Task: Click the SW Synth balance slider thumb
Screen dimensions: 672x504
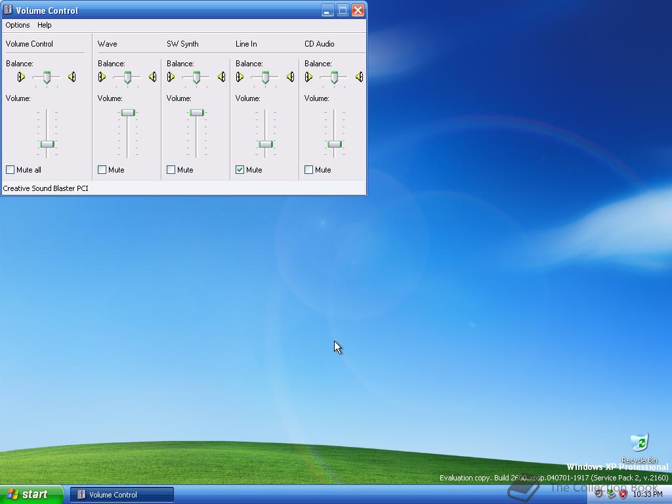Action: [x=196, y=77]
